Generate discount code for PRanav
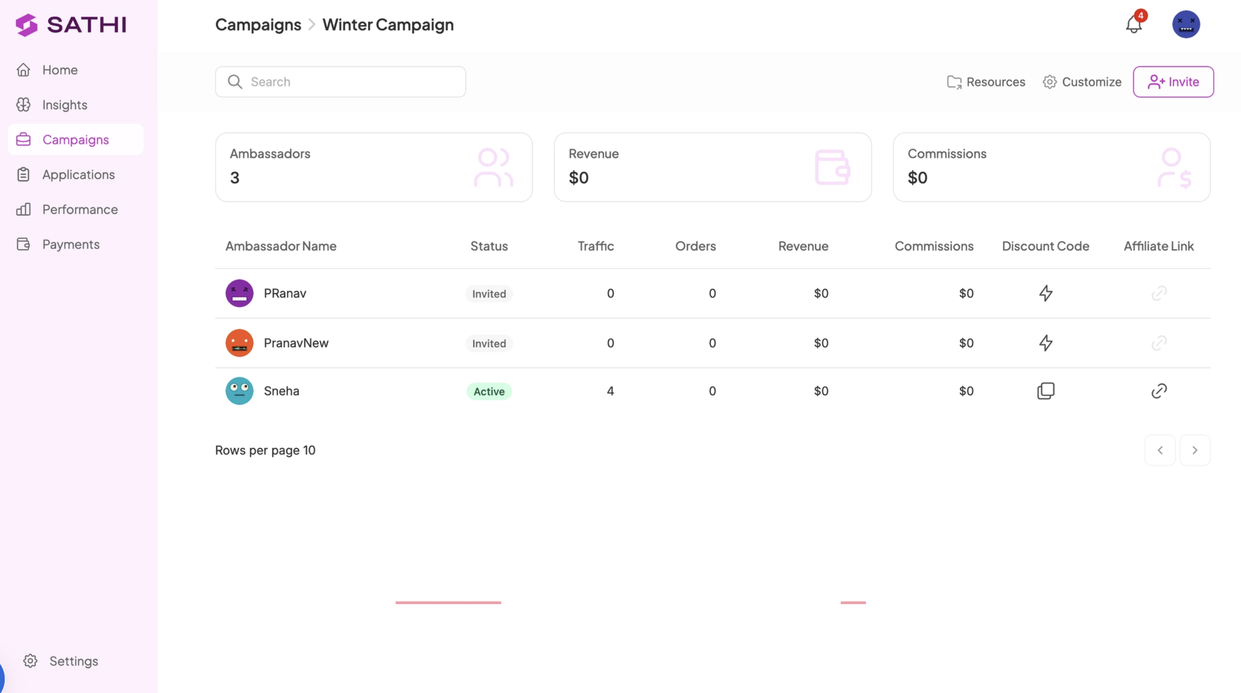The width and height of the screenshot is (1241, 693). pos(1046,293)
